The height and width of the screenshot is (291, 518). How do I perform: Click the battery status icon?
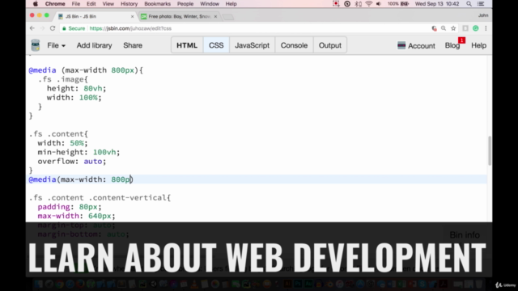coord(405,4)
